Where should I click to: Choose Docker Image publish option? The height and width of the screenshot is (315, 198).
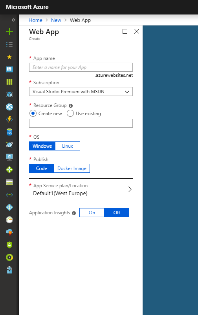(x=72, y=168)
